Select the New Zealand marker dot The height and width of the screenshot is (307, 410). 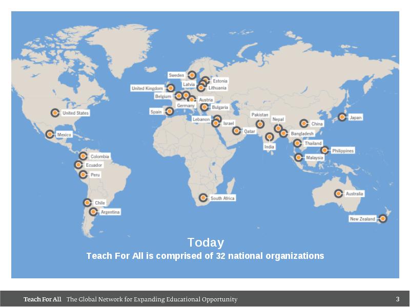tap(382, 218)
